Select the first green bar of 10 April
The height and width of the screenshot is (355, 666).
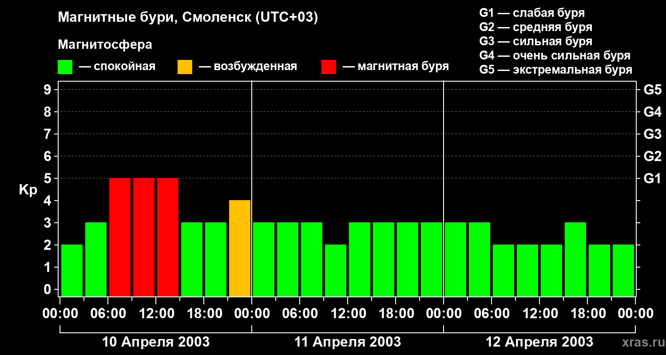pyautogui.click(x=72, y=270)
